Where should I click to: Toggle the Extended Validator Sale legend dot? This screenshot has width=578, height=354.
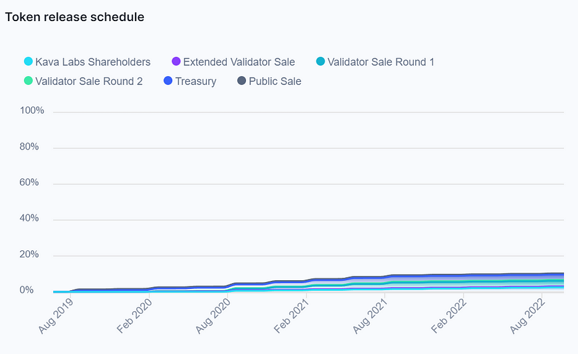click(176, 61)
